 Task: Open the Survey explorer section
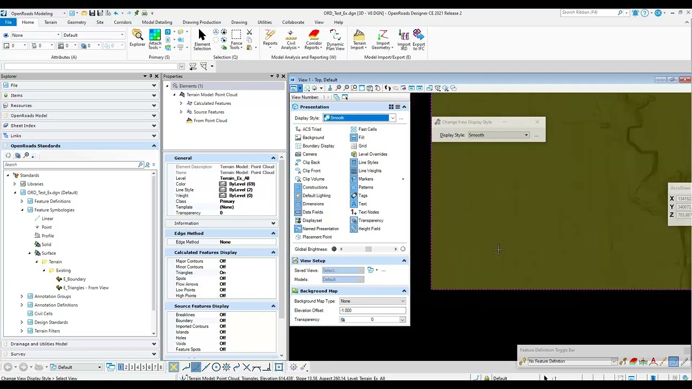[79, 354]
